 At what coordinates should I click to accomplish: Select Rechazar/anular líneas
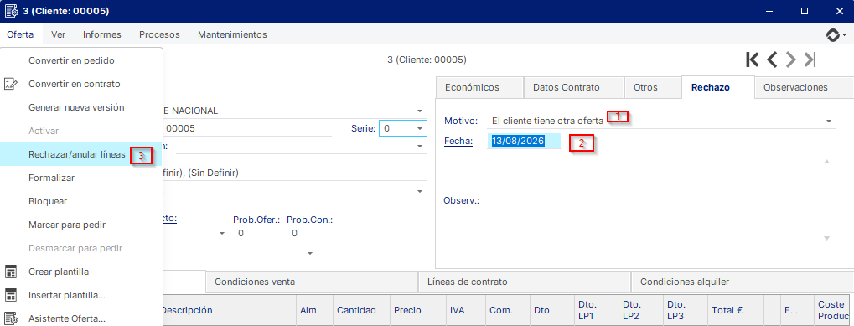click(81, 154)
